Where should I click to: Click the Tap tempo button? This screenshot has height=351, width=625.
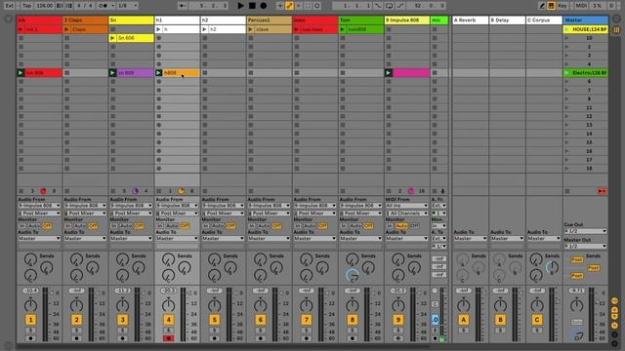[x=26, y=6]
